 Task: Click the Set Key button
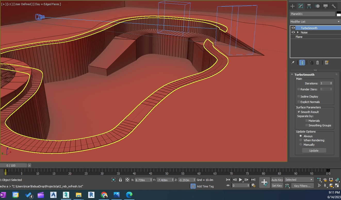(x=277, y=186)
